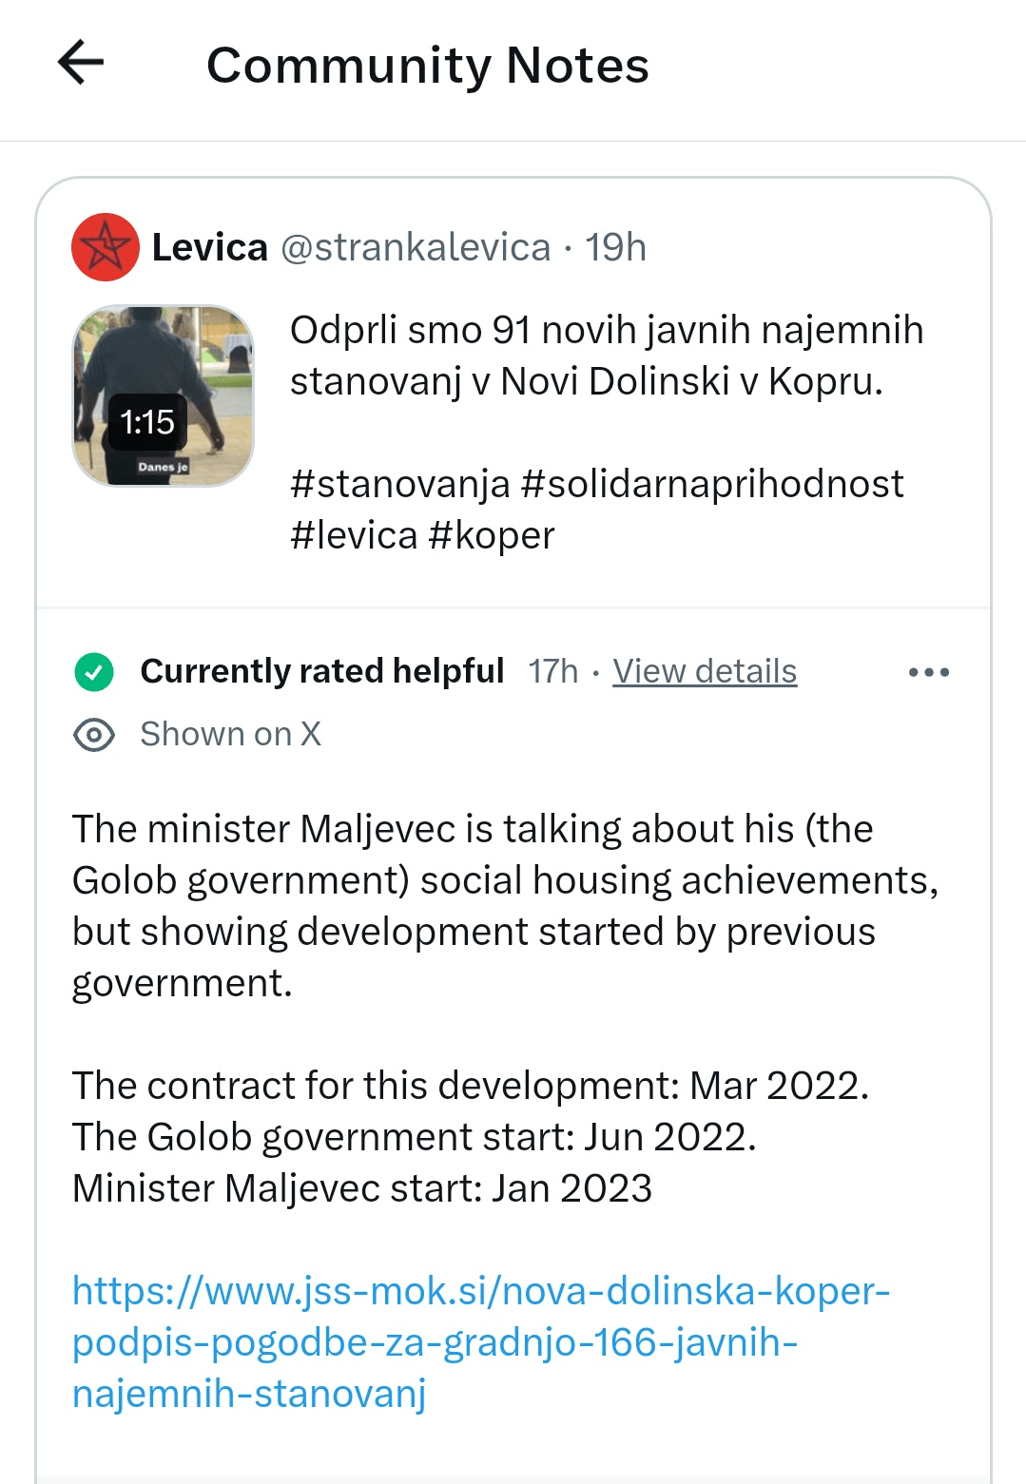Open Levica's red star profile avatar
The height and width of the screenshot is (1484, 1026).
[106, 247]
